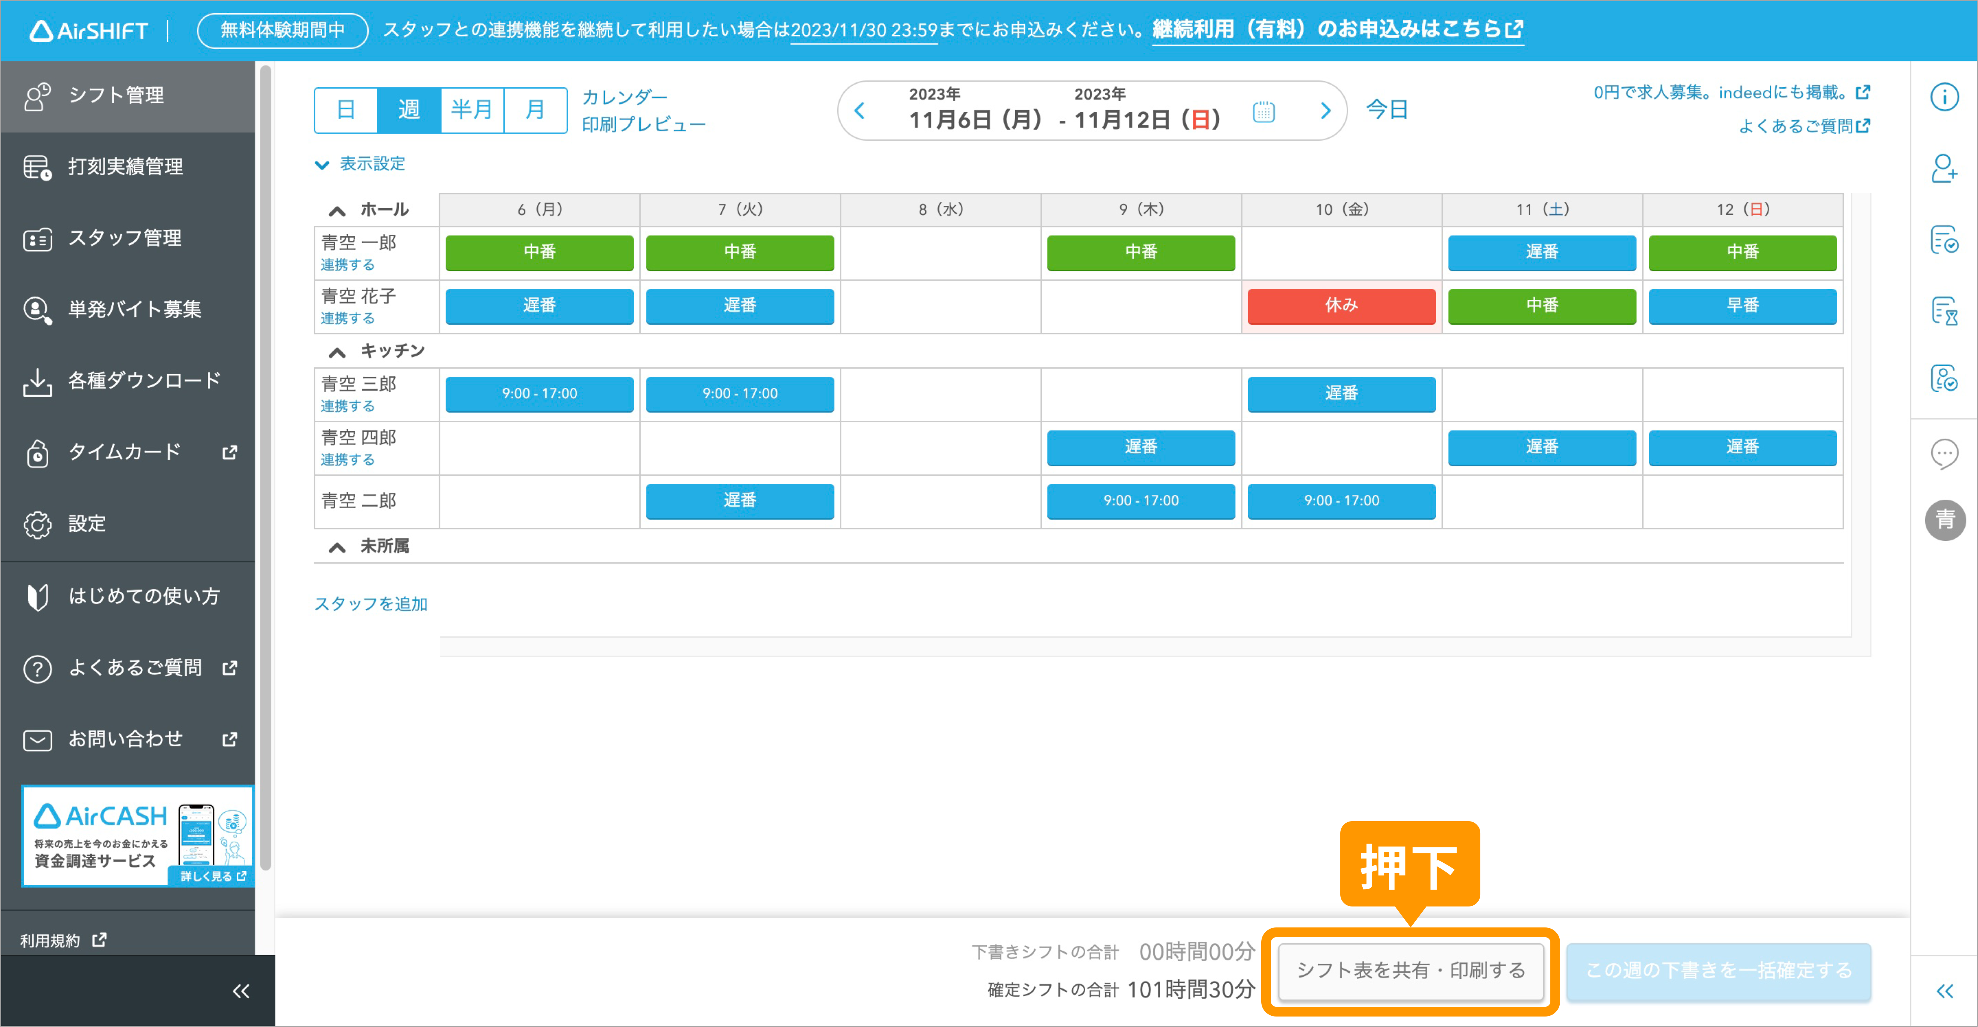Open the カレンダー印刷プレビュー link
The width and height of the screenshot is (1978, 1027).
643,110
